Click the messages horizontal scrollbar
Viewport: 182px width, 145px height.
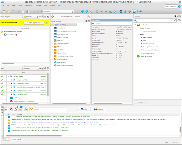(34, 136)
